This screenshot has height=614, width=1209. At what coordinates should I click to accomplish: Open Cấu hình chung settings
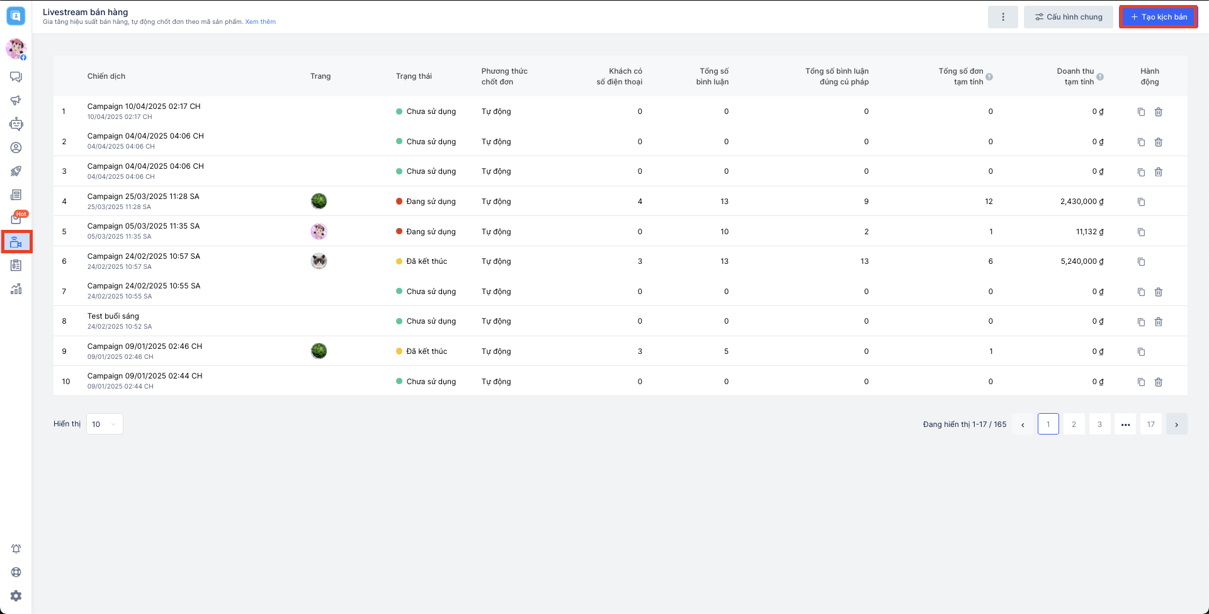coord(1069,17)
